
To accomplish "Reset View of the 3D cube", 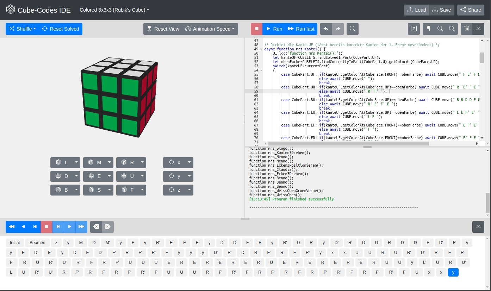I will coord(163,29).
